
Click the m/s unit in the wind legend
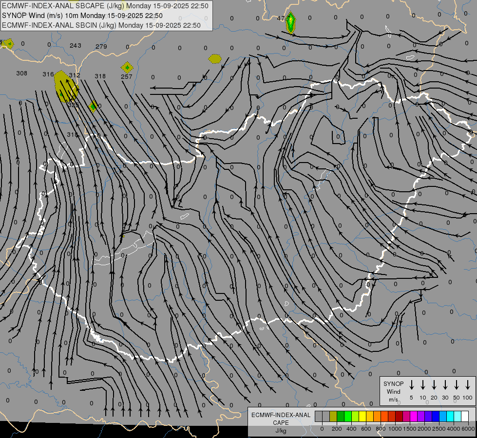click(x=393, y=400)
